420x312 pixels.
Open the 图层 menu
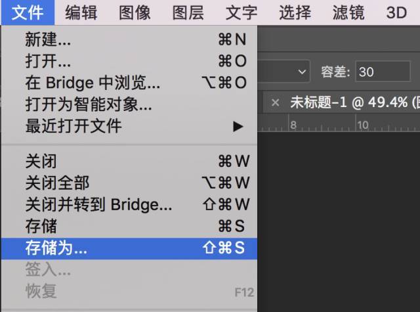tap(188, 12)
